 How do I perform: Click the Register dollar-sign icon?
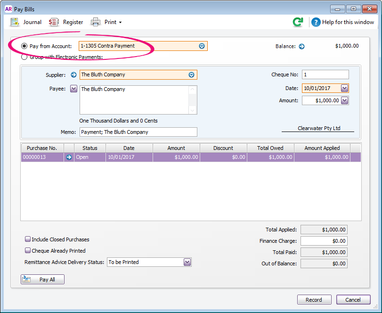point(54,22)
